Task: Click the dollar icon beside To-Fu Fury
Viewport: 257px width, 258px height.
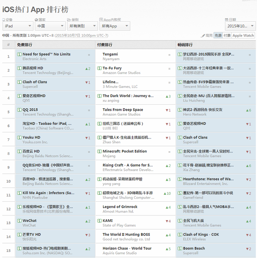Action: [x=99, y=68]
